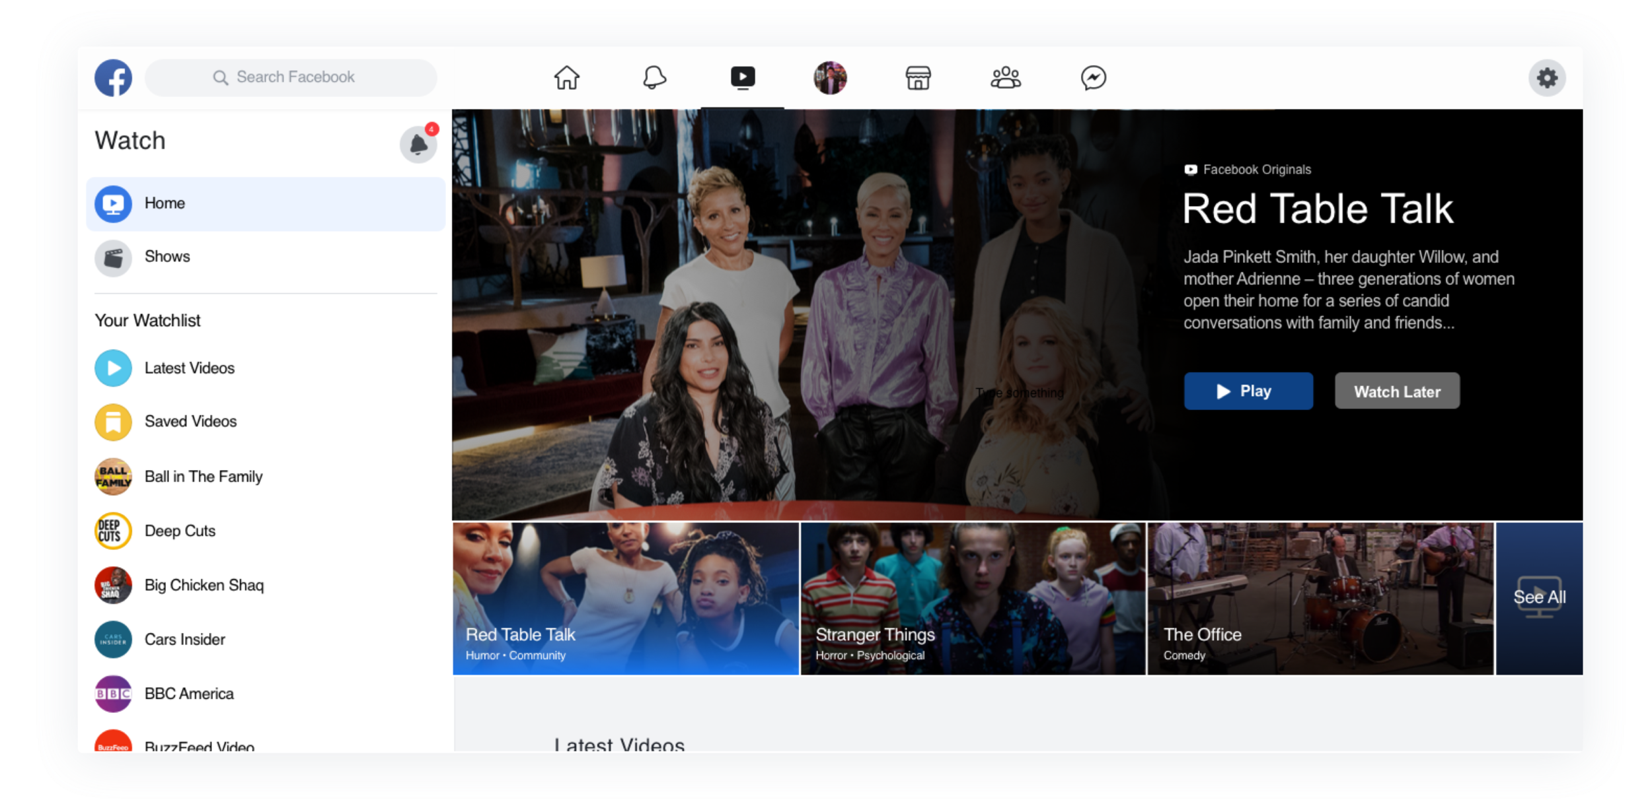Open the Stranger Things thumbnail card
Viewport: 1652px width, 804px height.
click(x=973, y=599)
